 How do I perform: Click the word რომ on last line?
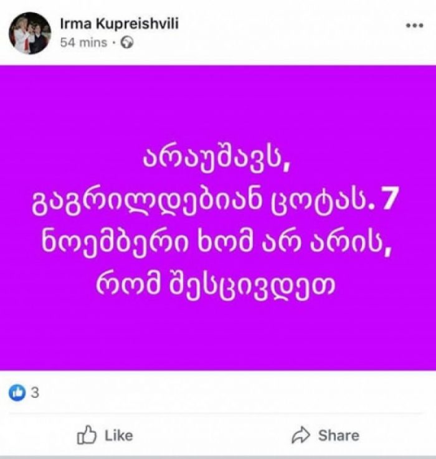[x=128, y=284]
